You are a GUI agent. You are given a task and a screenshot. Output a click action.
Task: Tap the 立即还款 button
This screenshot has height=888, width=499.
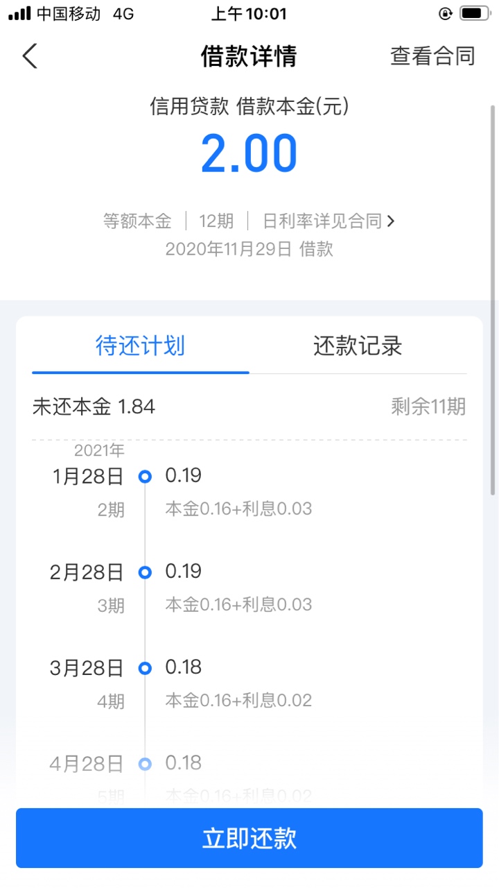249,838
